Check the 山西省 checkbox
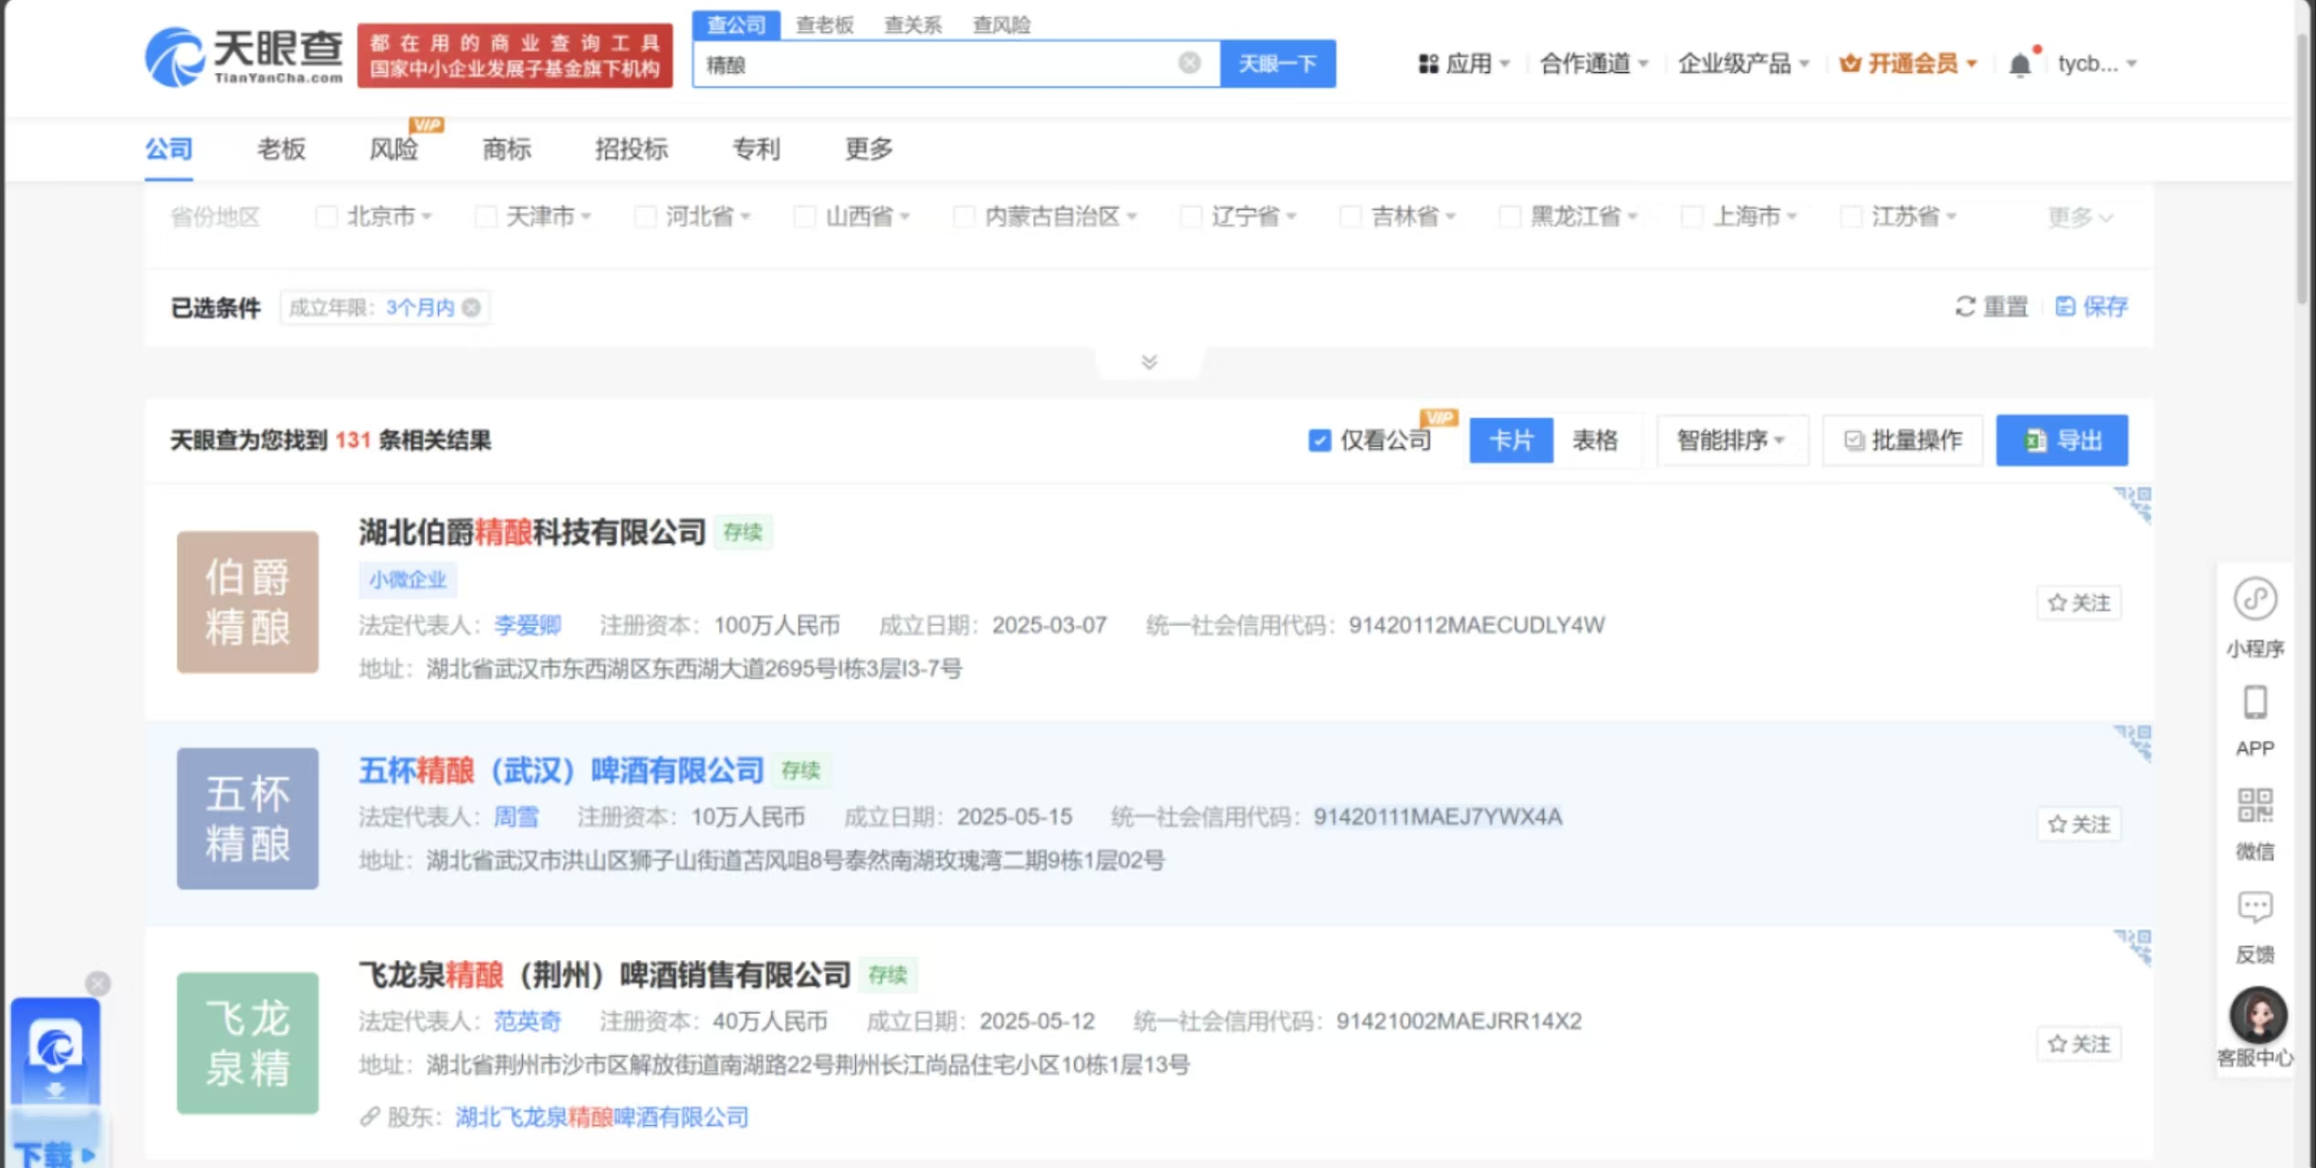 point(805,216)
